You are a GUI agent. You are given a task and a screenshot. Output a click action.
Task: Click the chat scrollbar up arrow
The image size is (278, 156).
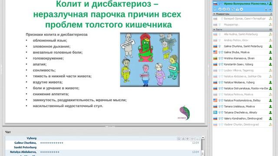[203, 138]
